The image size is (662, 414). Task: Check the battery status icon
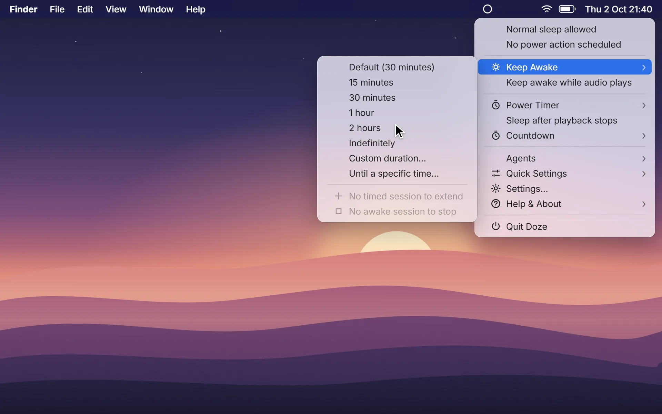567,9
